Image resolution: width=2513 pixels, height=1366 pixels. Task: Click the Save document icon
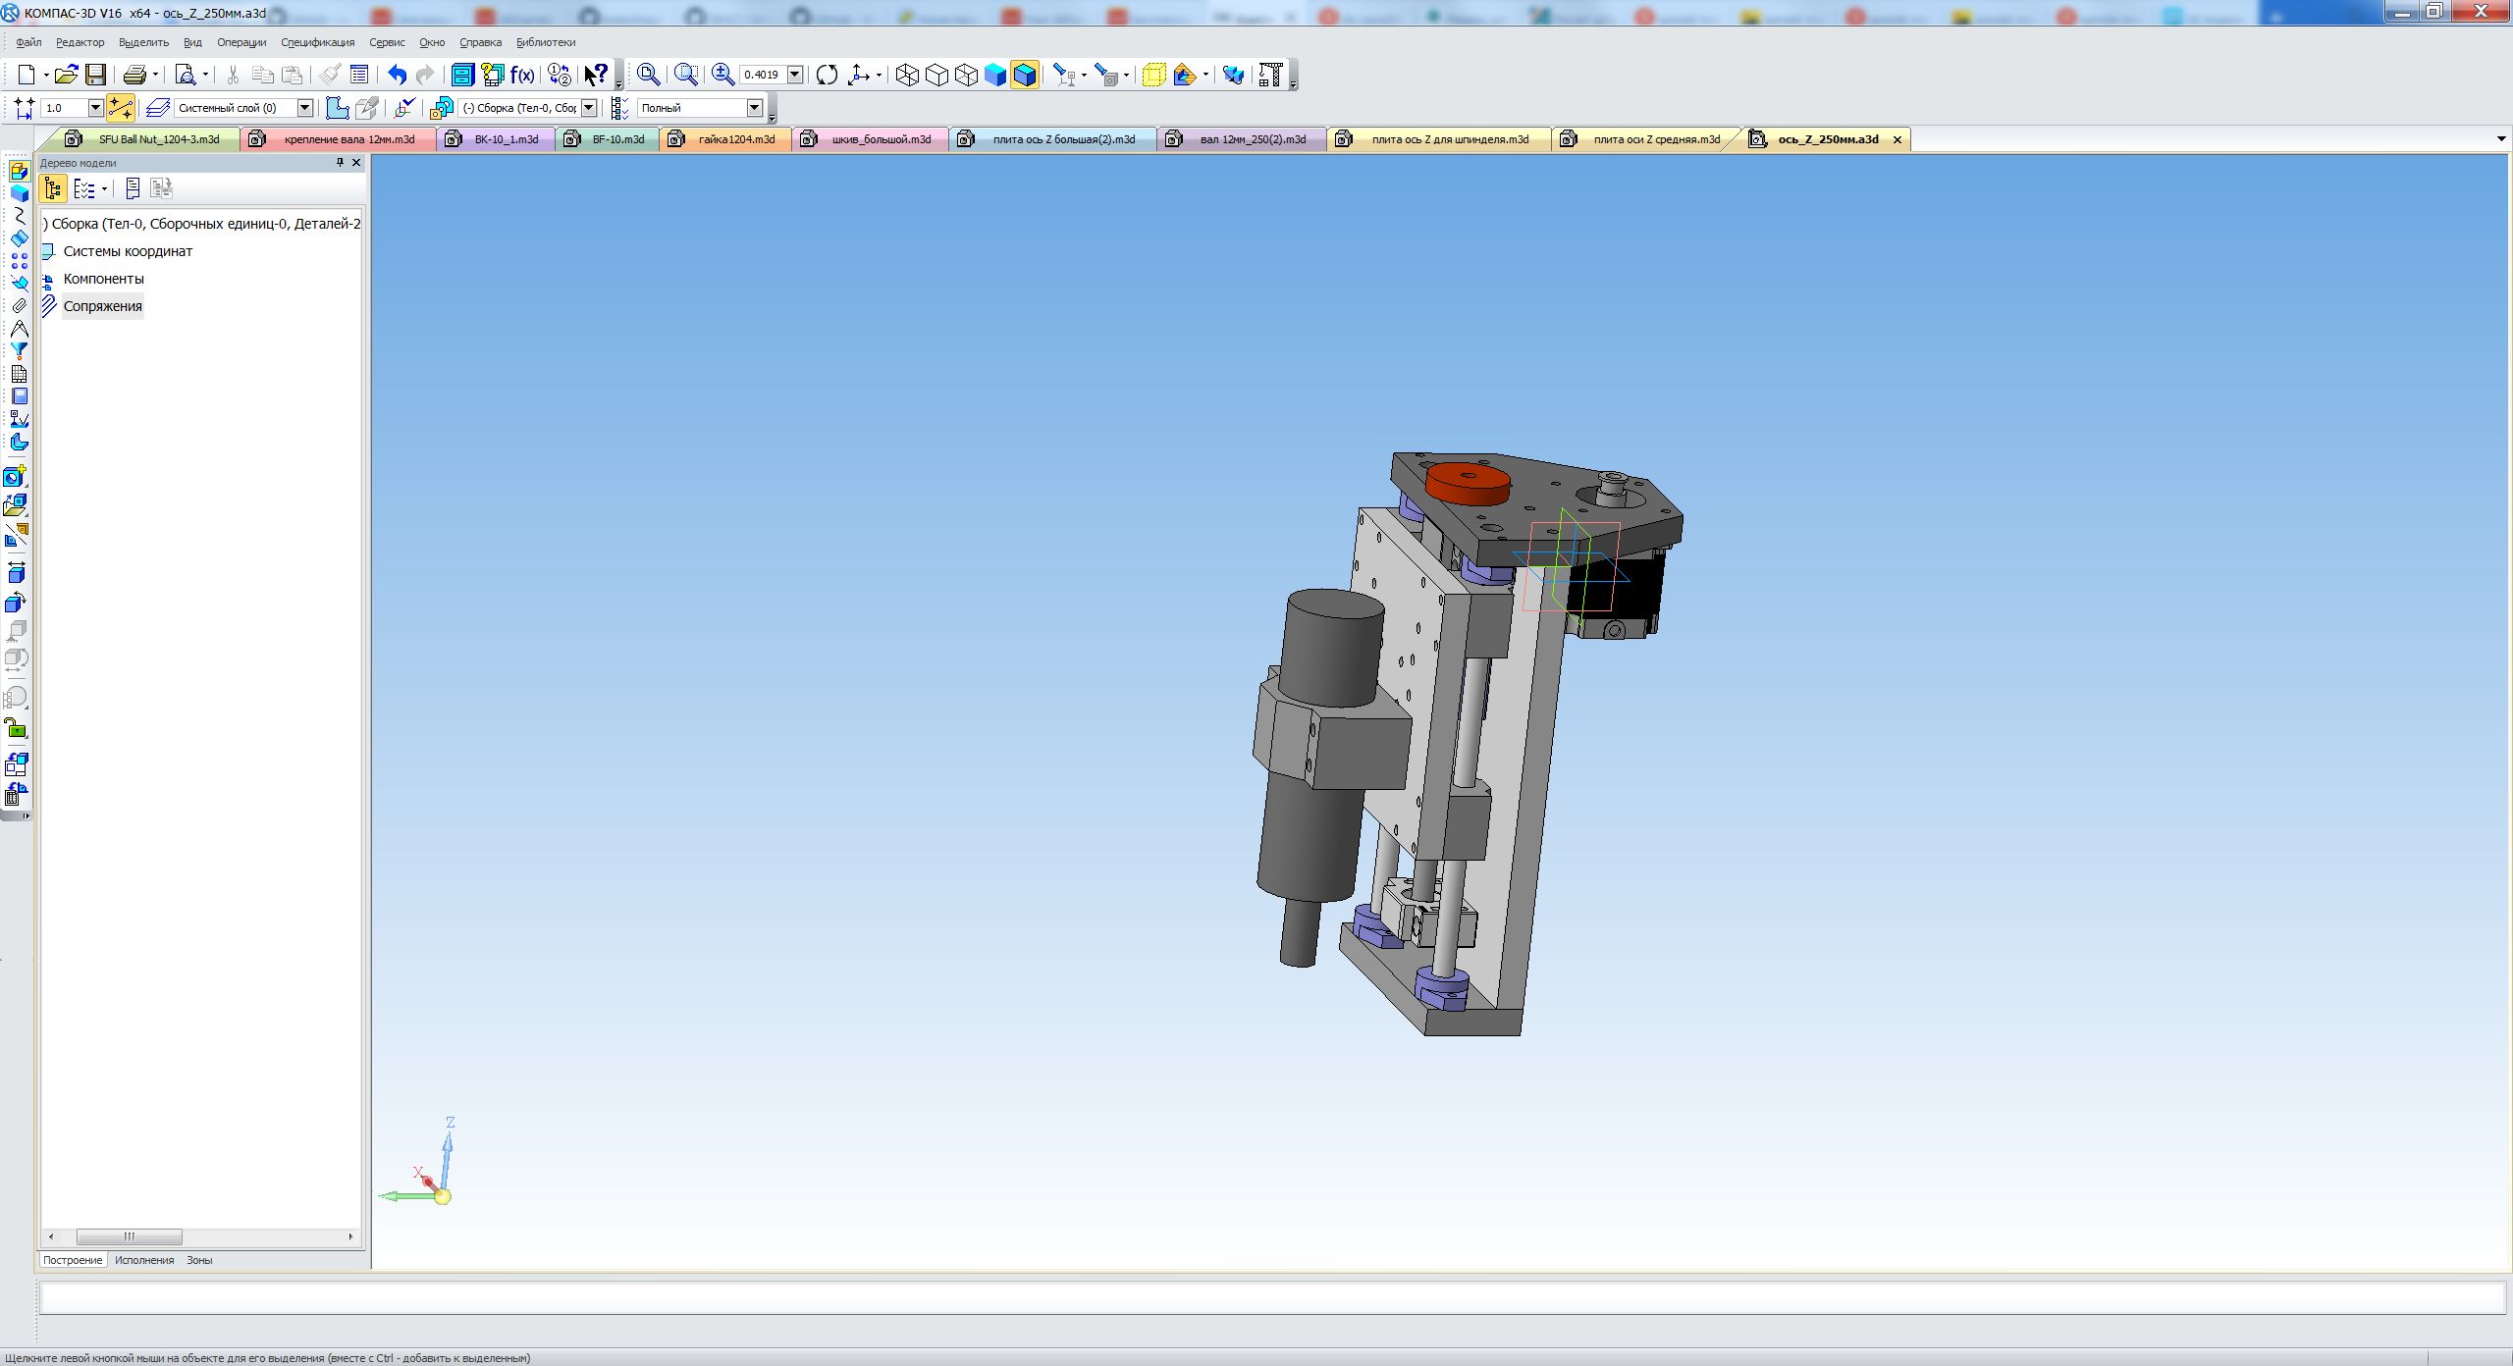click(x=95, y=75)
